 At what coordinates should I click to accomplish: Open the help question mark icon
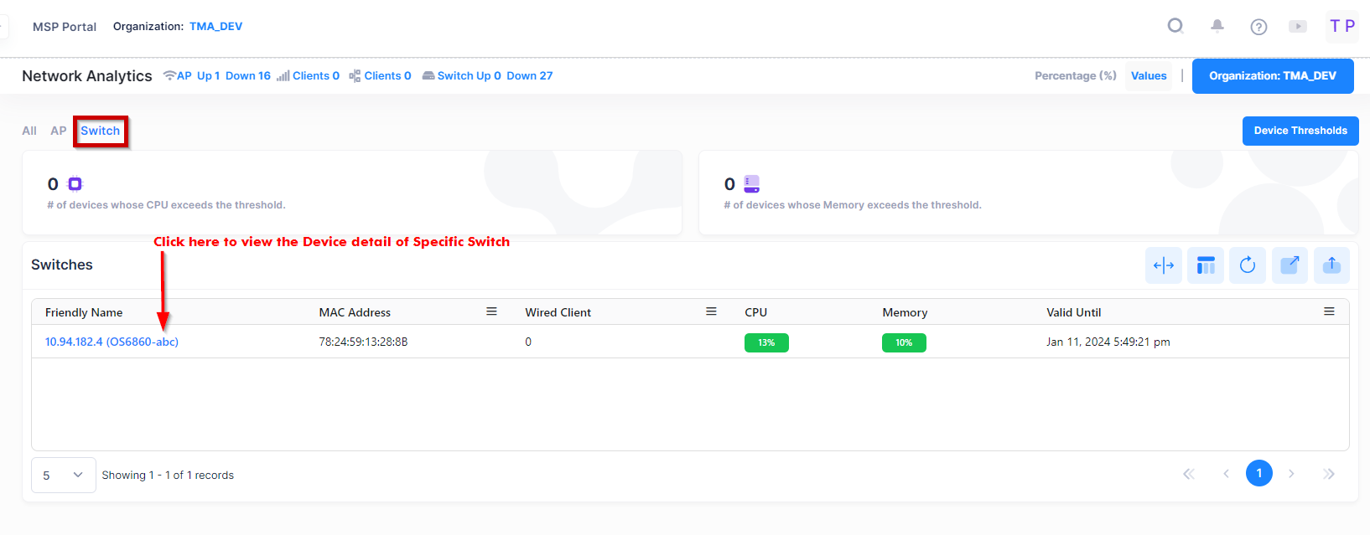(x=1258, y=27)
